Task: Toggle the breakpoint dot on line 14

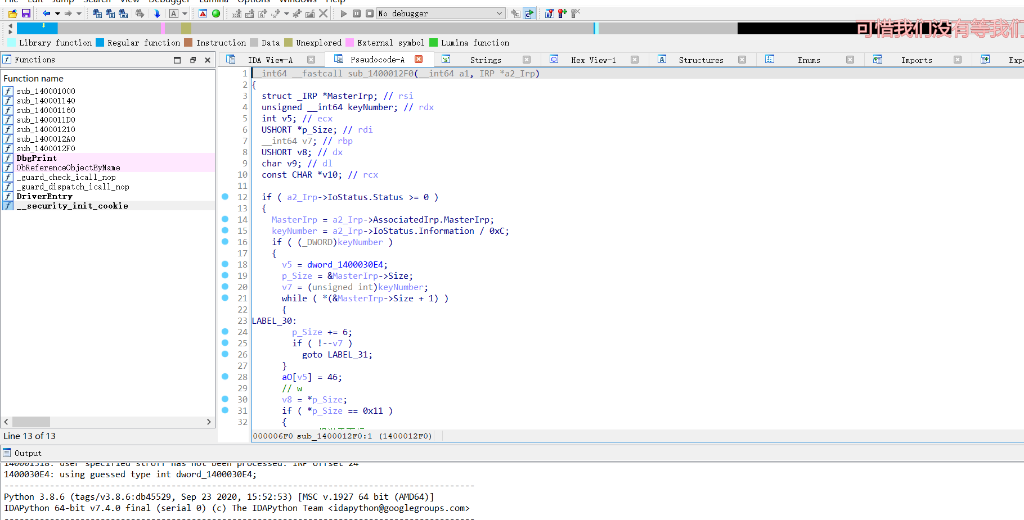Action: tap(225, 219)
